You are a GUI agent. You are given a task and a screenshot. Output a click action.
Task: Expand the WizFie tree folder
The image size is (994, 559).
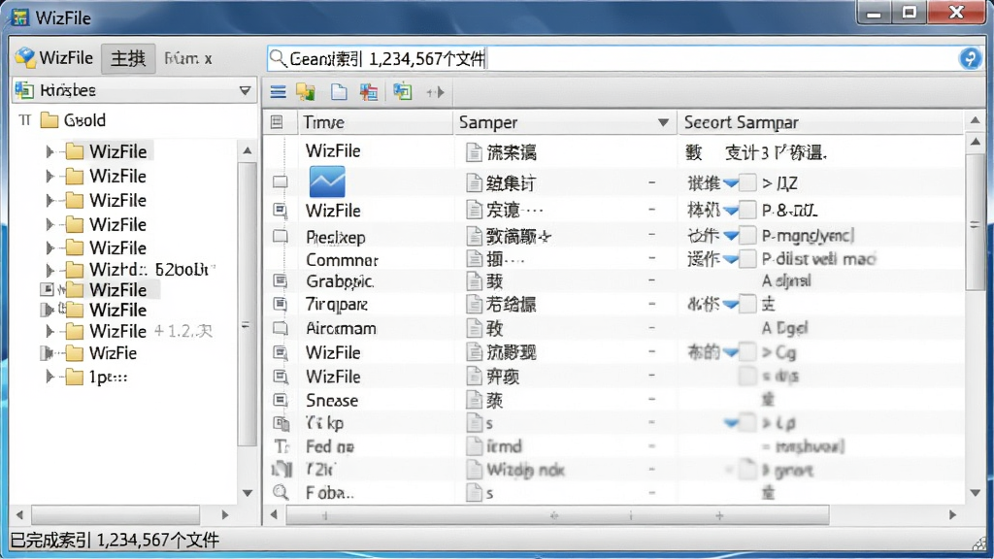click(x=47, y=353)
